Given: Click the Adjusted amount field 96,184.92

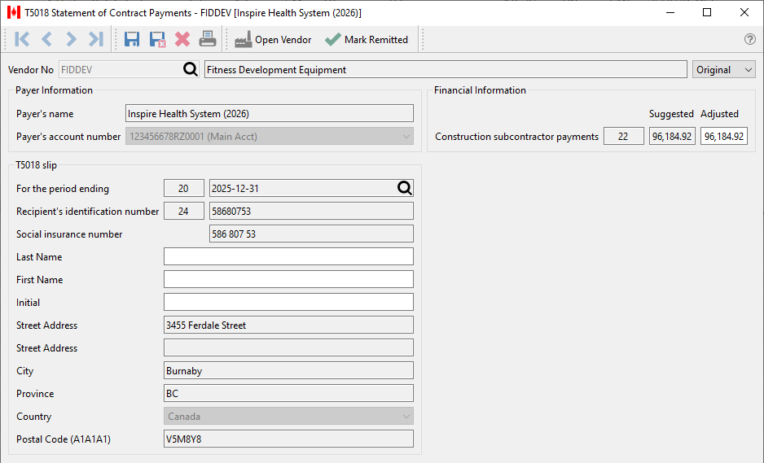Looking at the screenshot, I should pos(724,137).
